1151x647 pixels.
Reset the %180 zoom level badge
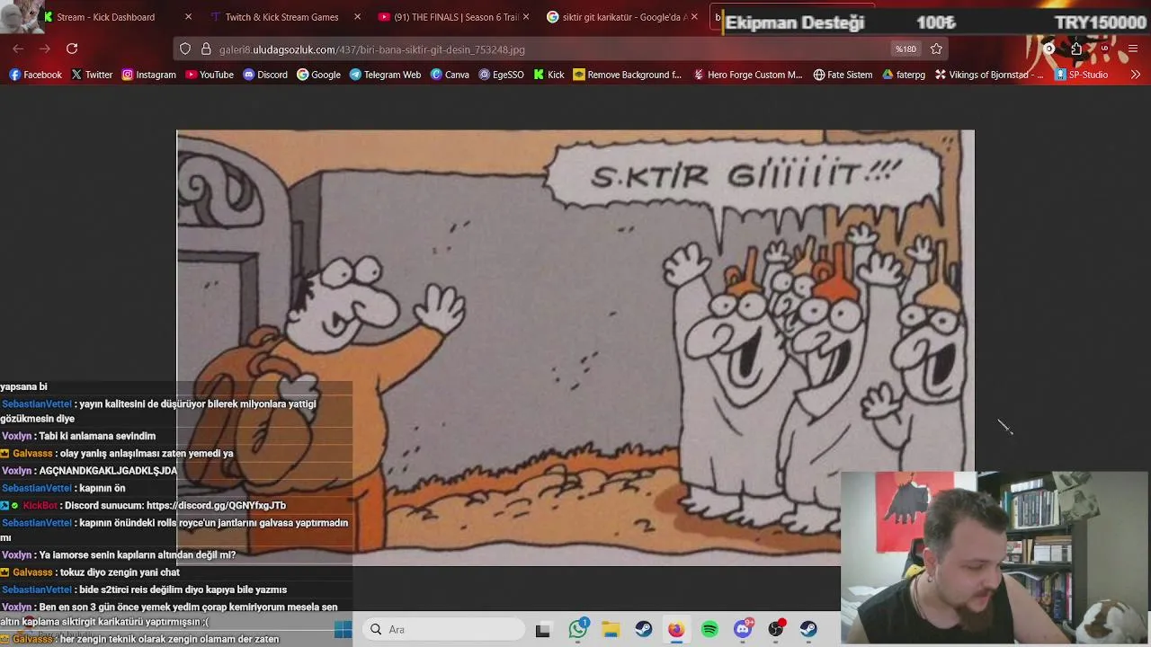click(906, 49)
